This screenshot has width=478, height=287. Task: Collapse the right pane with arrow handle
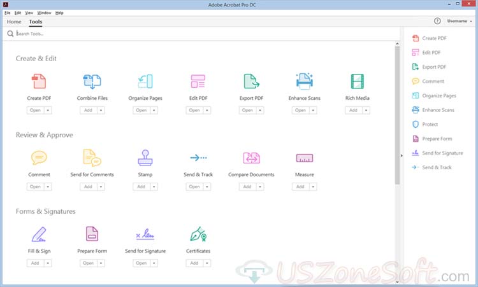402,155
